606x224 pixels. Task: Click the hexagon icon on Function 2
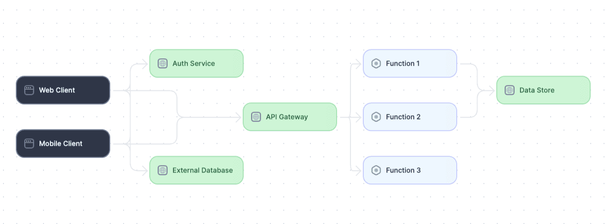(x=376, y=117)
